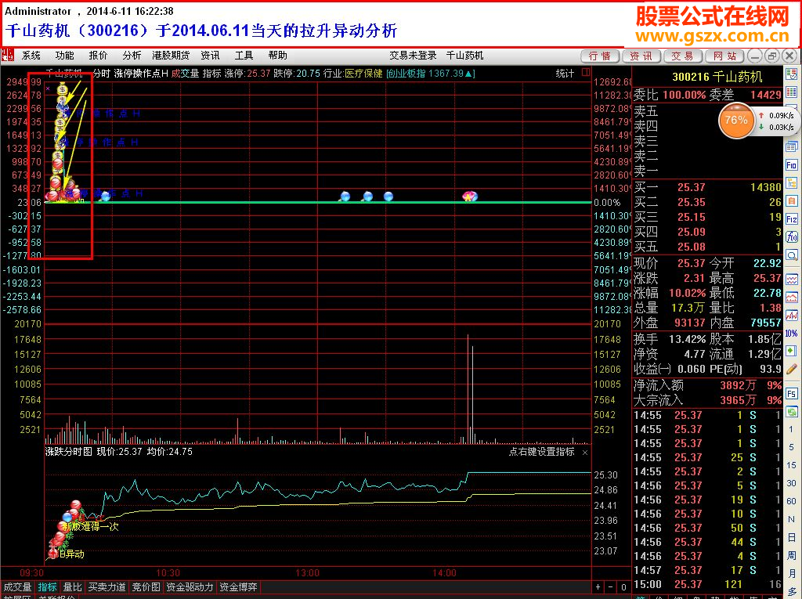The image size is (802, 599).
Task: Open the 系统 menu
Action: (x=31, y=56)
